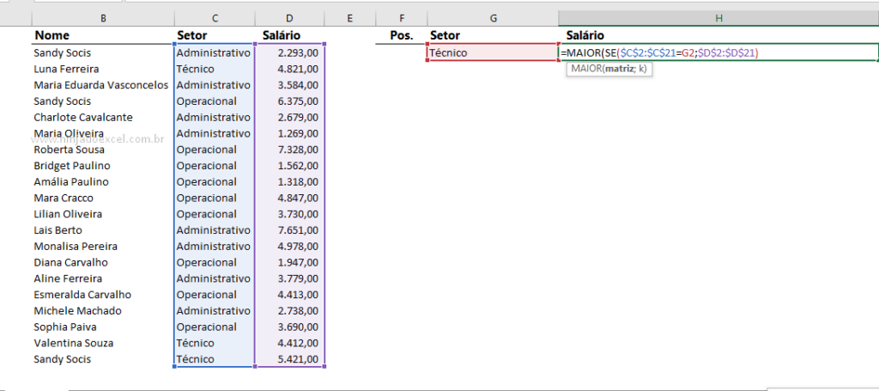
Task: Click salary value 4.978,00
Action: (x=298, y=247)
